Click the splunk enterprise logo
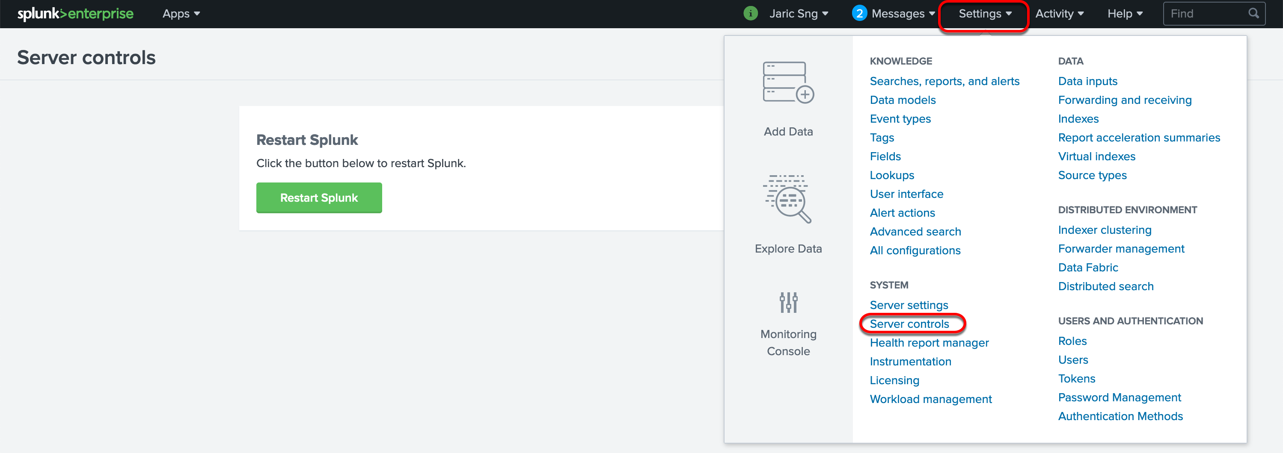 [75, 13]
